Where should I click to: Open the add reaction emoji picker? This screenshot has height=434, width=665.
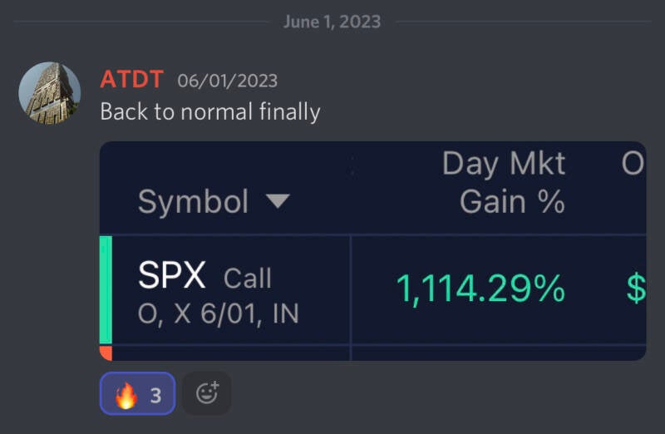point(206,393)
